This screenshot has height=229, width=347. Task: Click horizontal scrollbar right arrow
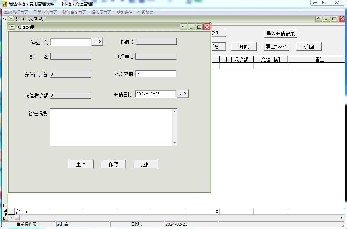click(x=342, y=218)
